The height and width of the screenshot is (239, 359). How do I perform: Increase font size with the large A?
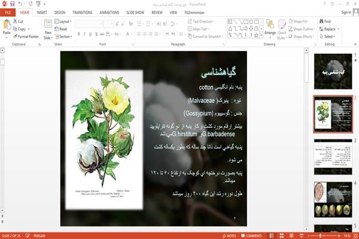click(117, 23)
